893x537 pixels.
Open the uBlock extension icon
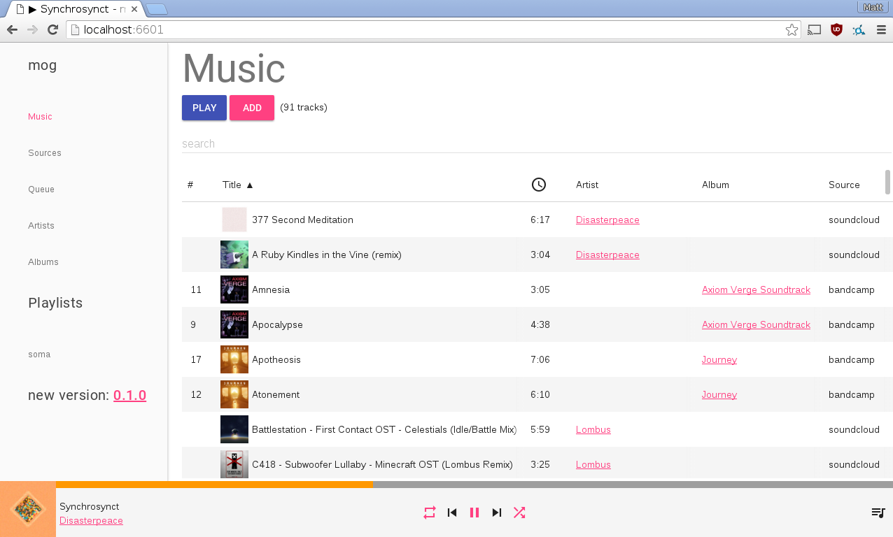pyautogui.click(x=836, y=30)
